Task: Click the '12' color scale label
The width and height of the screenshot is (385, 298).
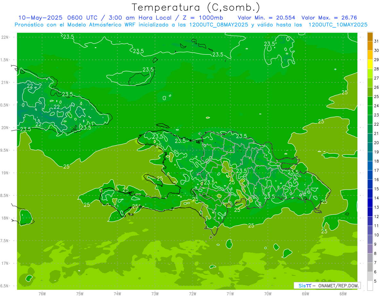Action: 377,217
